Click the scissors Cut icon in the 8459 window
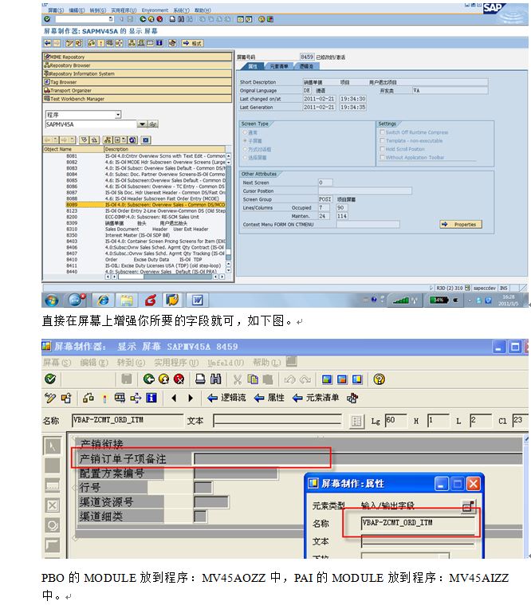Image resolution: width=531 pixels, height=605 pixels. coord(238,379)
